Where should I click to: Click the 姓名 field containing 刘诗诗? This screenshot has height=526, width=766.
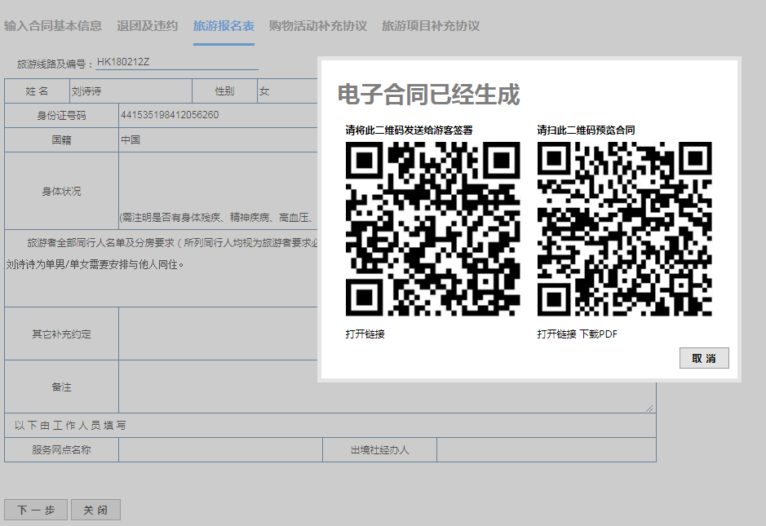click(131, 91)
